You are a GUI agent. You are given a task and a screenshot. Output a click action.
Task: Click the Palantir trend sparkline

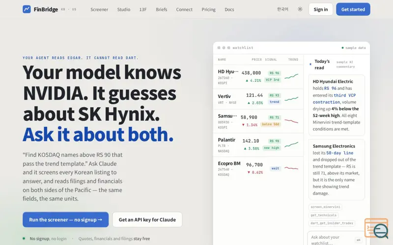coord(291,145)
